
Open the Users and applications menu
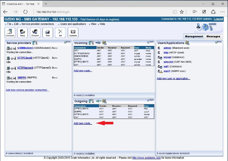tap(73, 24)
